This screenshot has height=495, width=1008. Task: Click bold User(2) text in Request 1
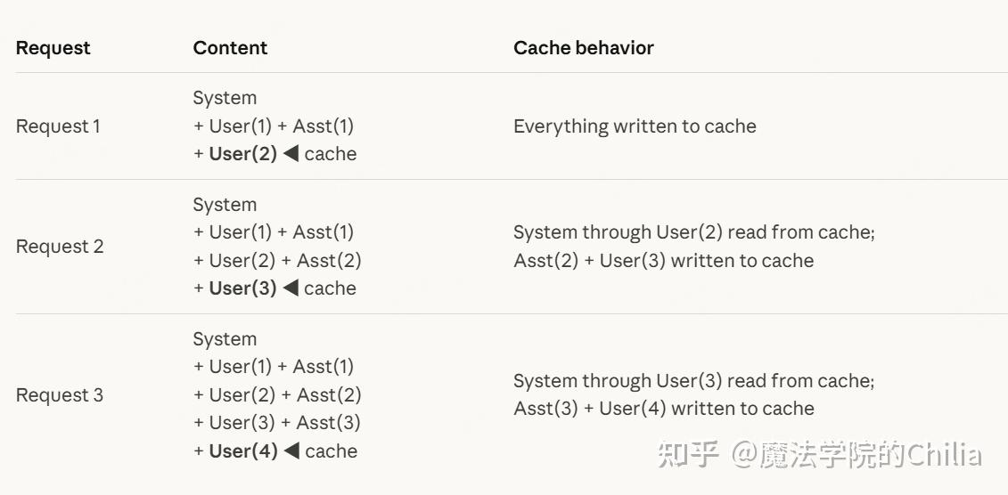tap(242, 154)
